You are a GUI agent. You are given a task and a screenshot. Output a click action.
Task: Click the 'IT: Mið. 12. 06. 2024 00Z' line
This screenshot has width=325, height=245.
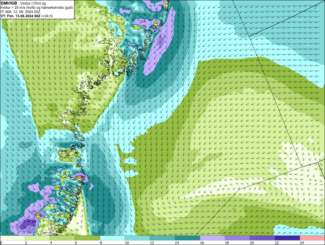click(20, 12)
